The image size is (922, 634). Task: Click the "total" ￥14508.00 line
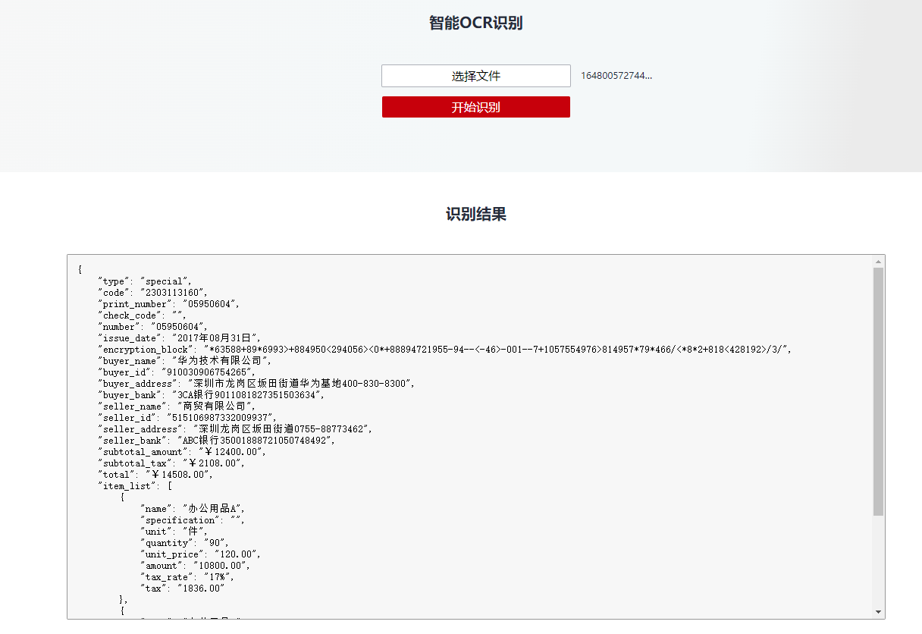coord(155,475)
